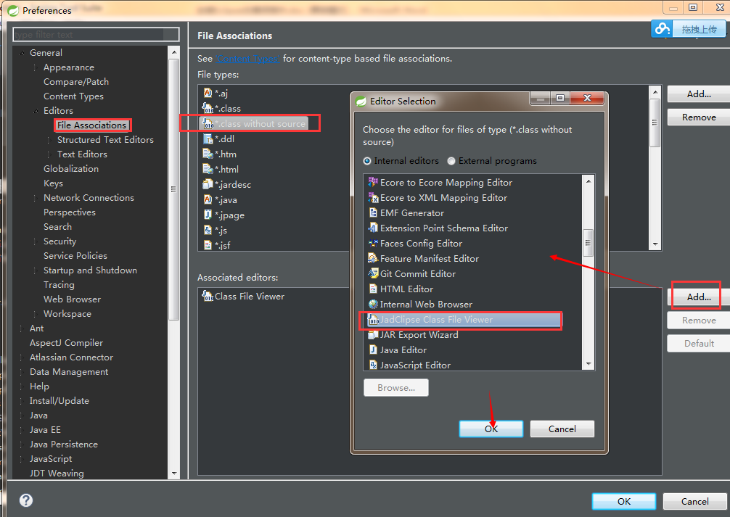Select JadClipse Class File Viewer entry
The image size is (730, 517).
pyautogui.click(x=463, y=320)
